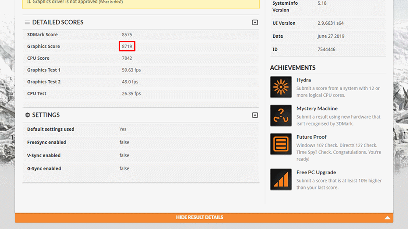Click the false value for V-Sync enabled
The height and width of the screenshot is (229, 408).
click(x=124, y=155)
